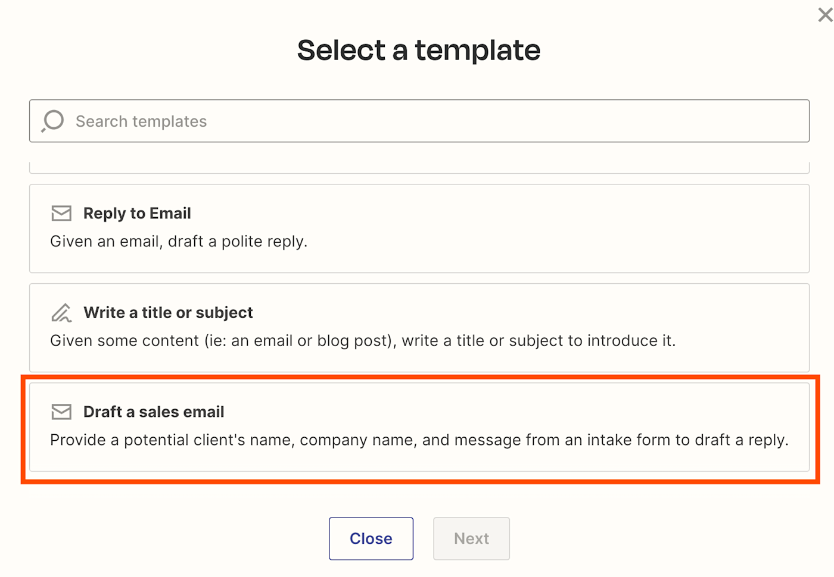Viewport: 834px width, 577px height.
Task: Click the magnifying glass search icon
Action: tap(53, 121)
